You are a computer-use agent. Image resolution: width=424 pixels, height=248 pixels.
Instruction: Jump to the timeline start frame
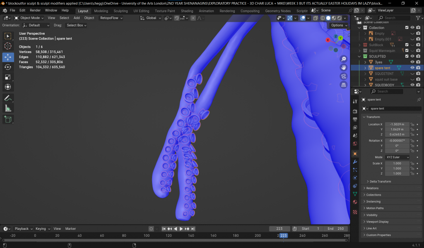[x=164, y=229]
